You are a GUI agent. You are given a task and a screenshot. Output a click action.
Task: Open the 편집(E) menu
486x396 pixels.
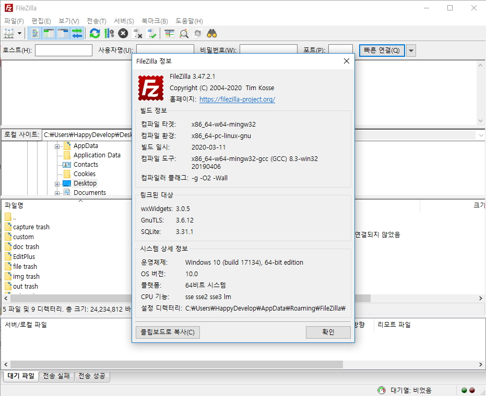click(x=41, y=21)
